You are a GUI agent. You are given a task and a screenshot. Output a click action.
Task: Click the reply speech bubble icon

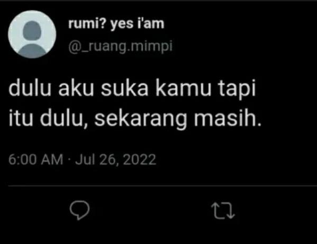coord(79,210)
